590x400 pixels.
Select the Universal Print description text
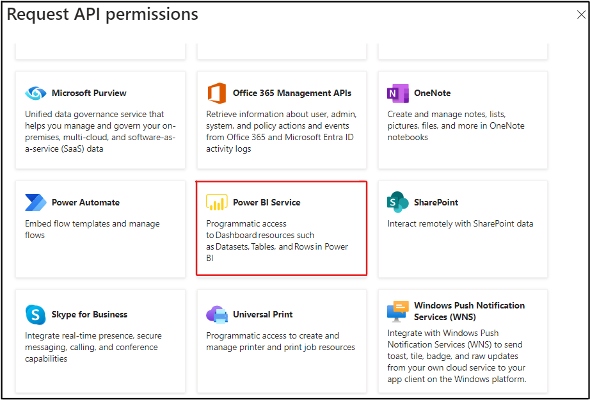point(280,341)
